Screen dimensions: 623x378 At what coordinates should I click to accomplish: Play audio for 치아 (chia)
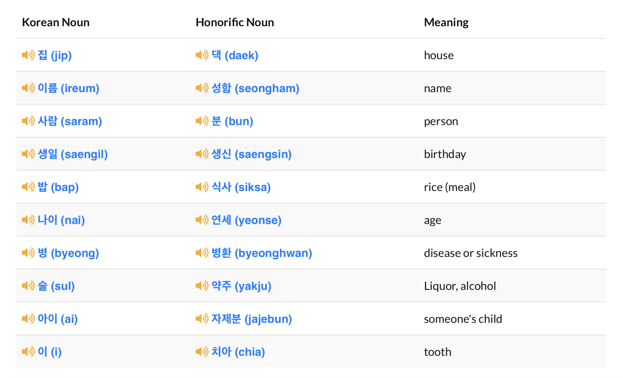coord(201,352)
